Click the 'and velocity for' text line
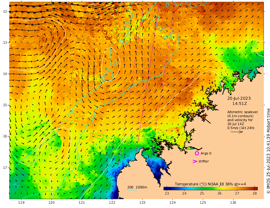The image size is (270, 208). (240, 120)
